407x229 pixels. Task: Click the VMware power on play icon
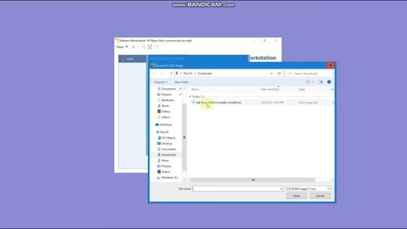[x=134, y=47]
